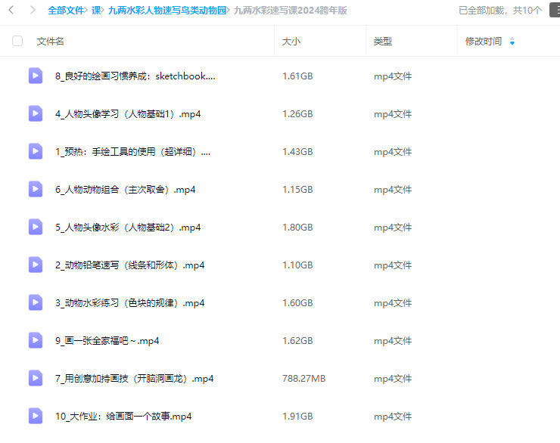Click the video icon for 9_画一张全家福吧

click(x=36, y=340)
